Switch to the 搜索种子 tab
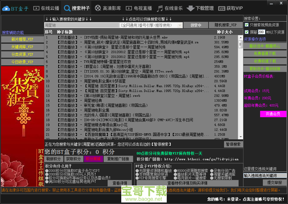The width and height of the screenshot is (288, 204). [x=77, y=8]
